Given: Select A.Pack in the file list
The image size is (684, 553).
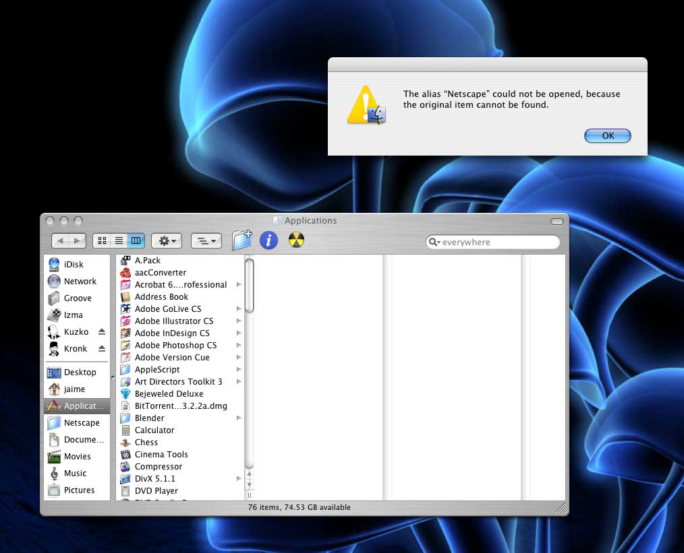Looking at the screenshot, I should (181, 261).
